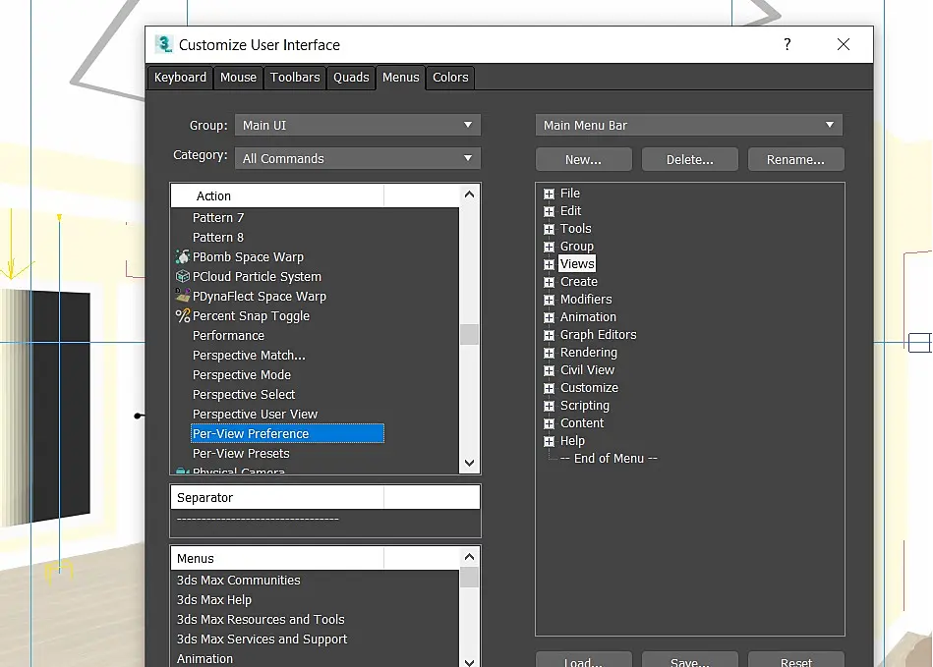
Task: Expand the Help tree node
Action: coord(550,441)
